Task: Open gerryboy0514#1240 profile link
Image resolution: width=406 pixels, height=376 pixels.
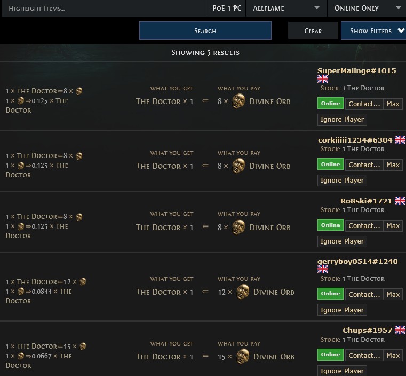Action: click(x=357, y=261)
